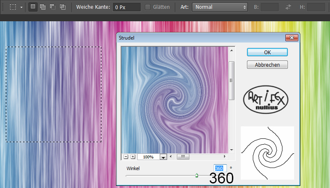
Task: Zoom out the preview with minus button
Action: tap(126, 157)
